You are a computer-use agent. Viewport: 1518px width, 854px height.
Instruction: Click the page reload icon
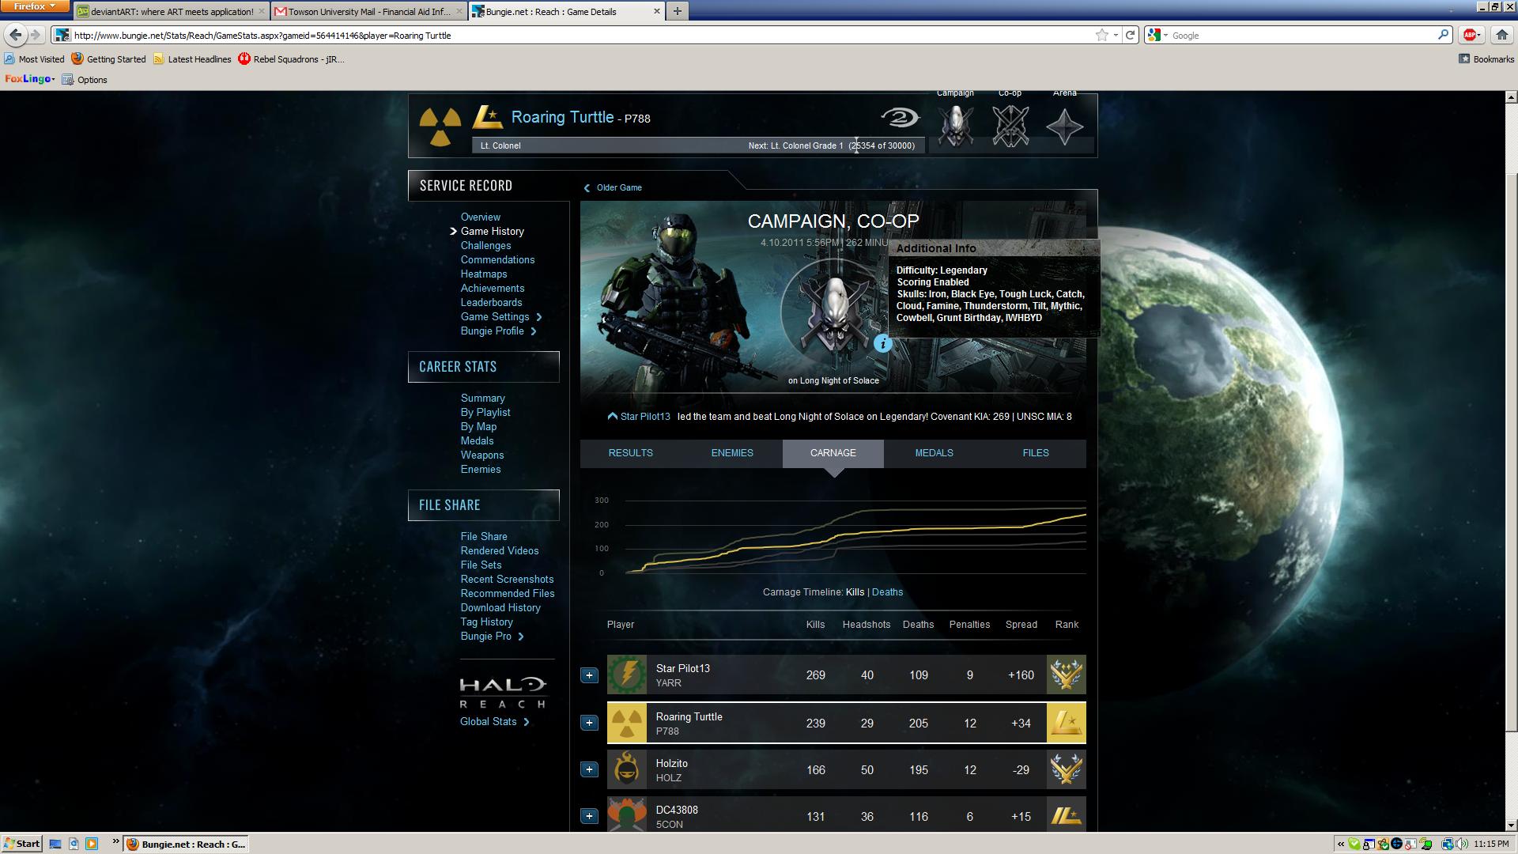click(1131, 35)
